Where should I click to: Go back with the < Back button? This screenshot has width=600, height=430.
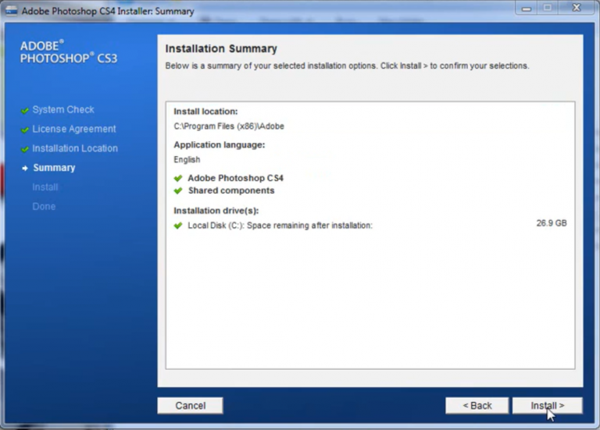[x=477, y=406]
